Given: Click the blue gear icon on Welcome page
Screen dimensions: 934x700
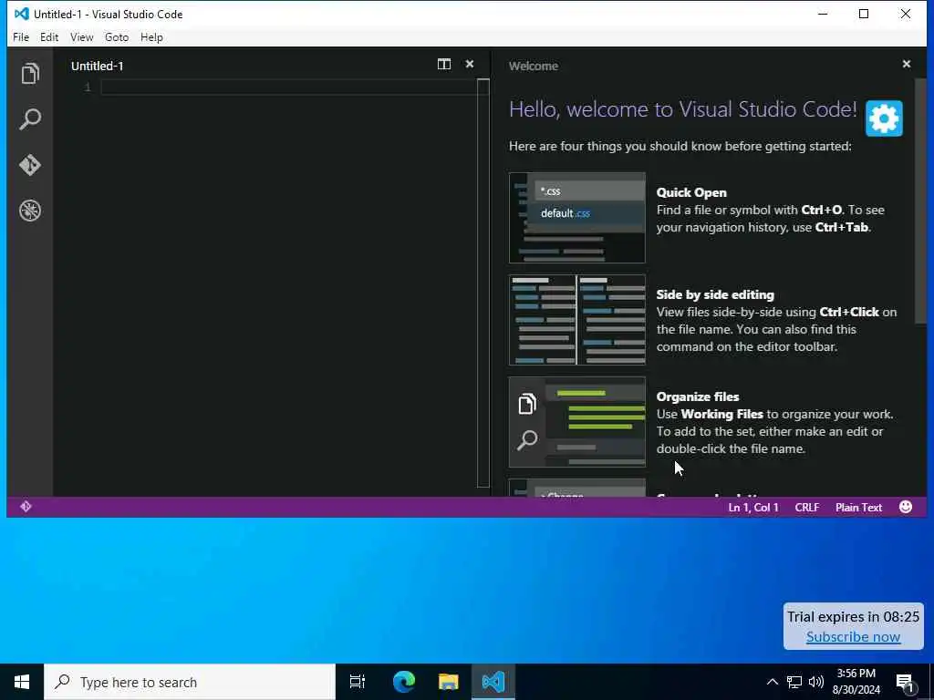Looking at the screenshot, I should coord(883,118).
